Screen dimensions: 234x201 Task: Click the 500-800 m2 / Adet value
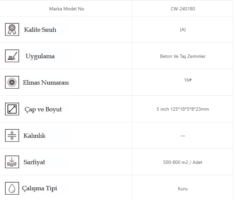[x=183, y=162]
